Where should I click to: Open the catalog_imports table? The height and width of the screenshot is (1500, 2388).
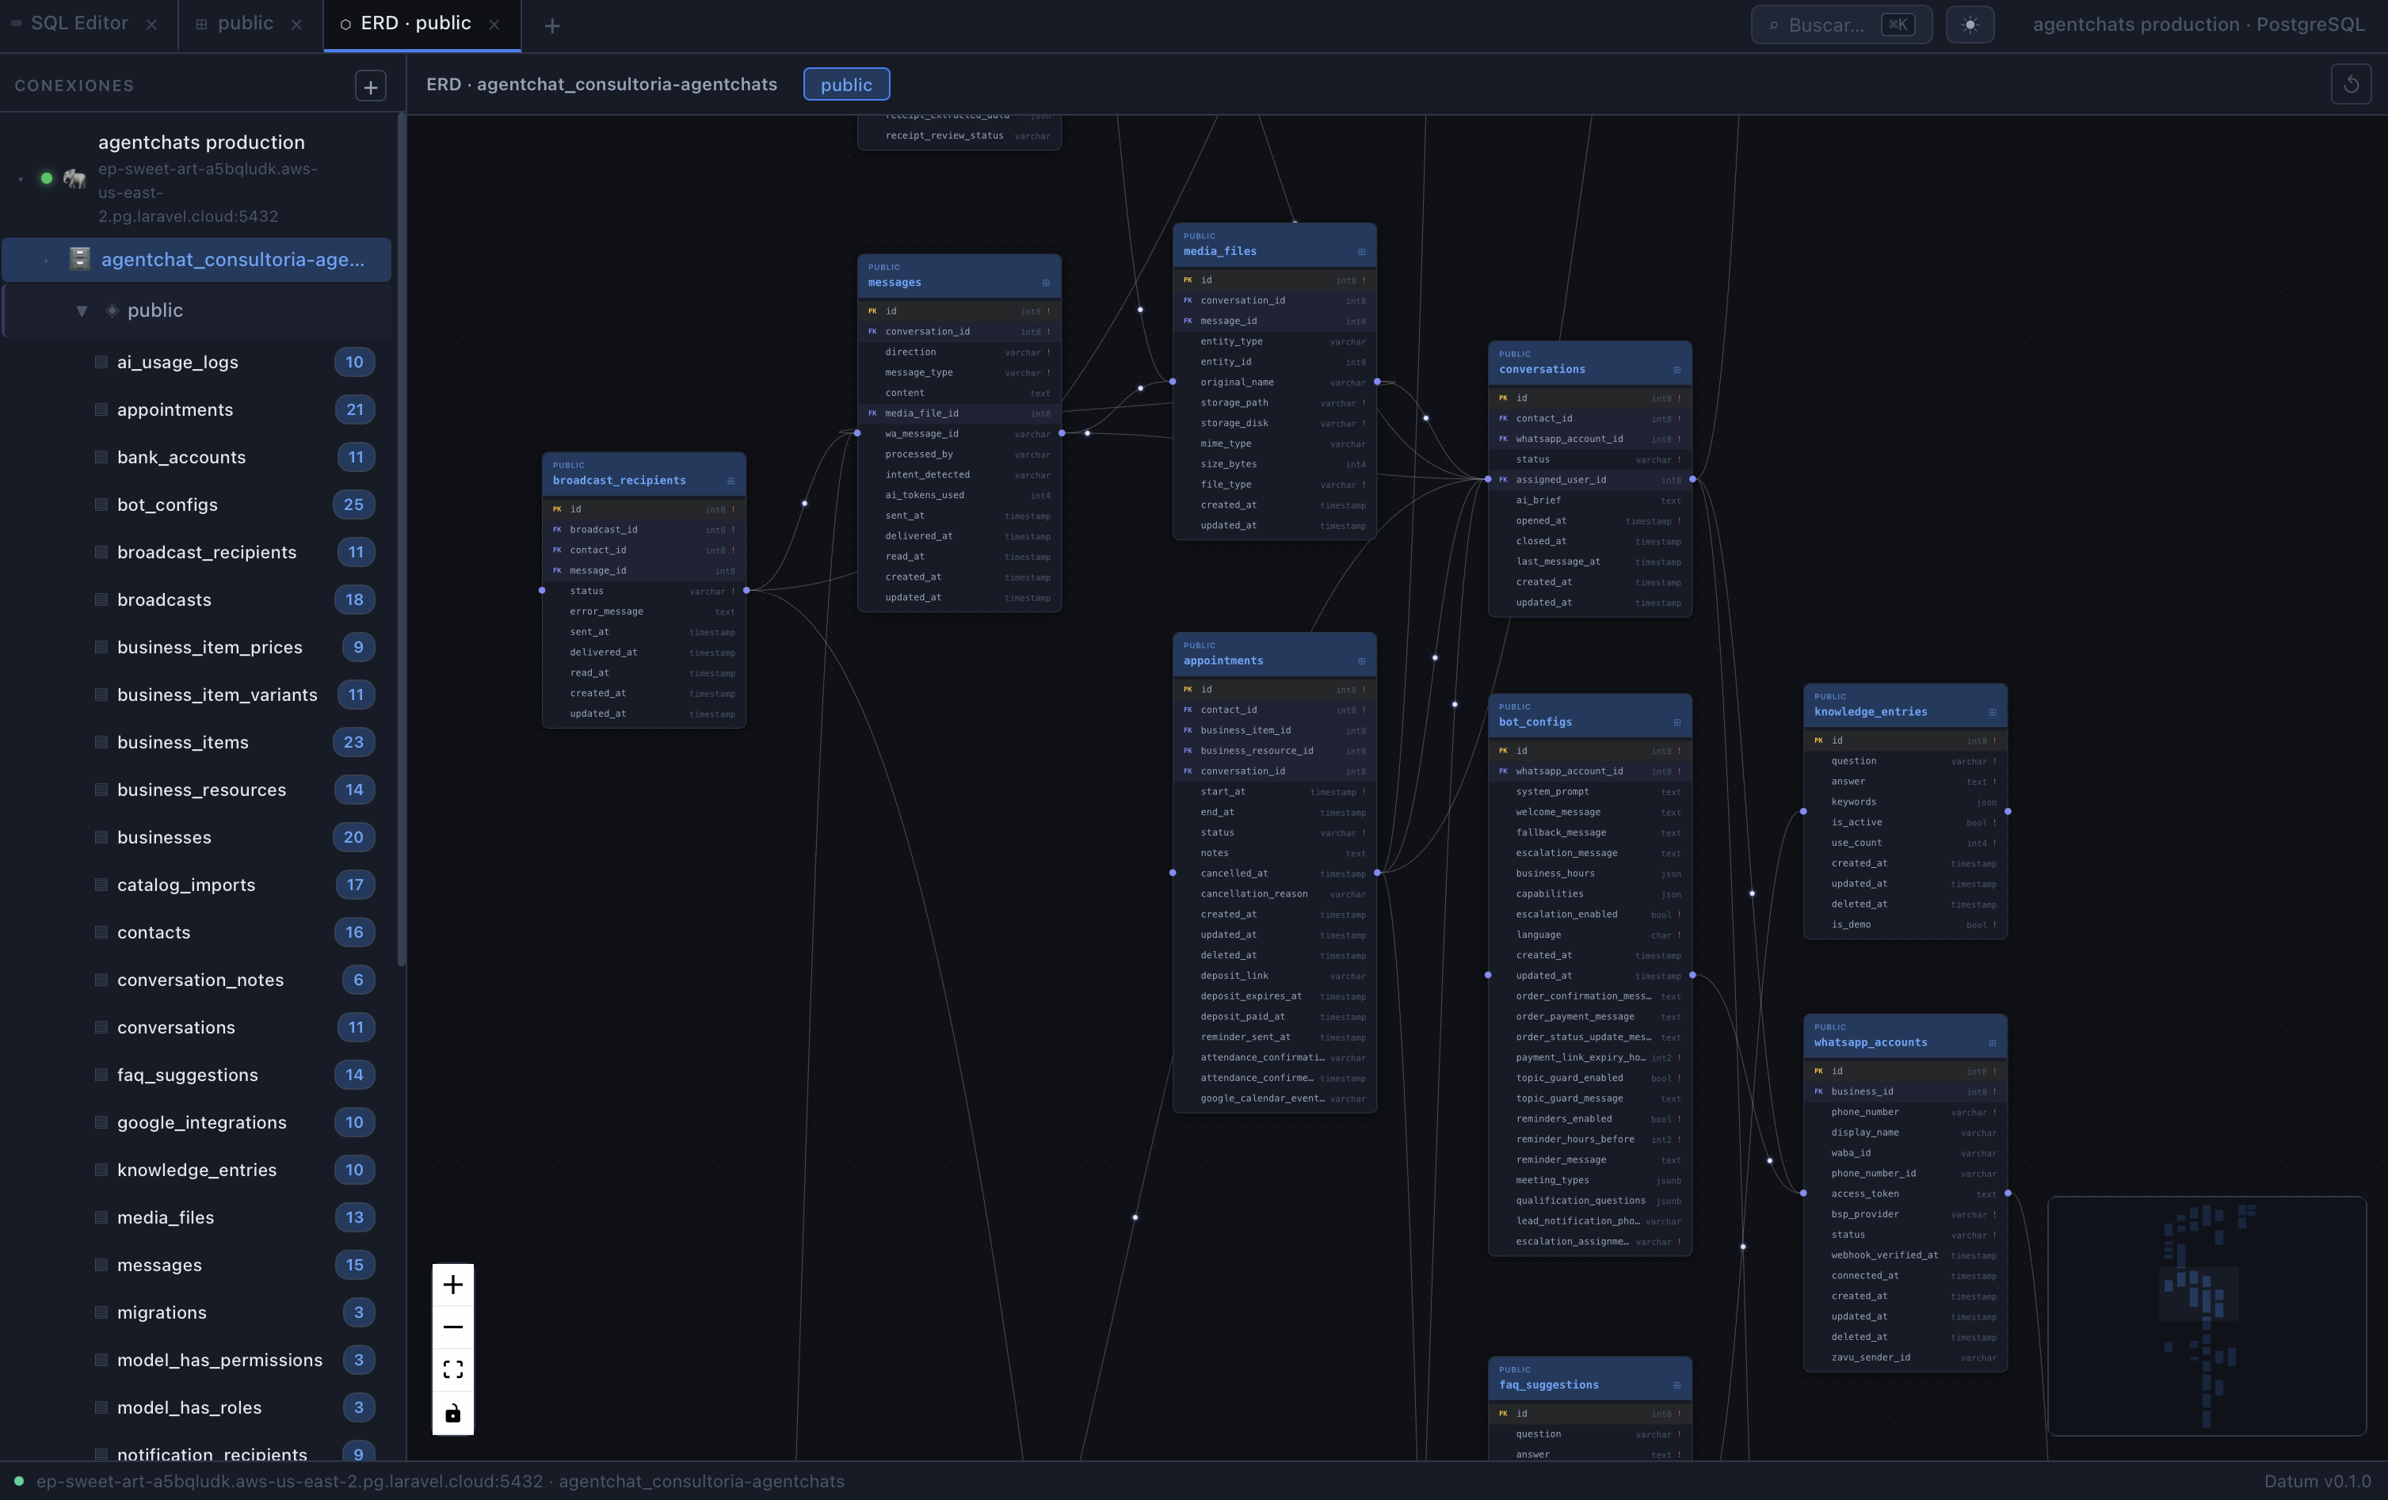(196, 885)
